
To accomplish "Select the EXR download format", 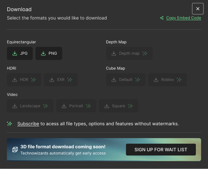I will point(61,79).
